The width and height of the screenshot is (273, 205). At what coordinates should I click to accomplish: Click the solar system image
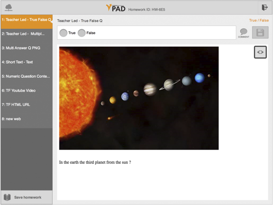[139, 98]
